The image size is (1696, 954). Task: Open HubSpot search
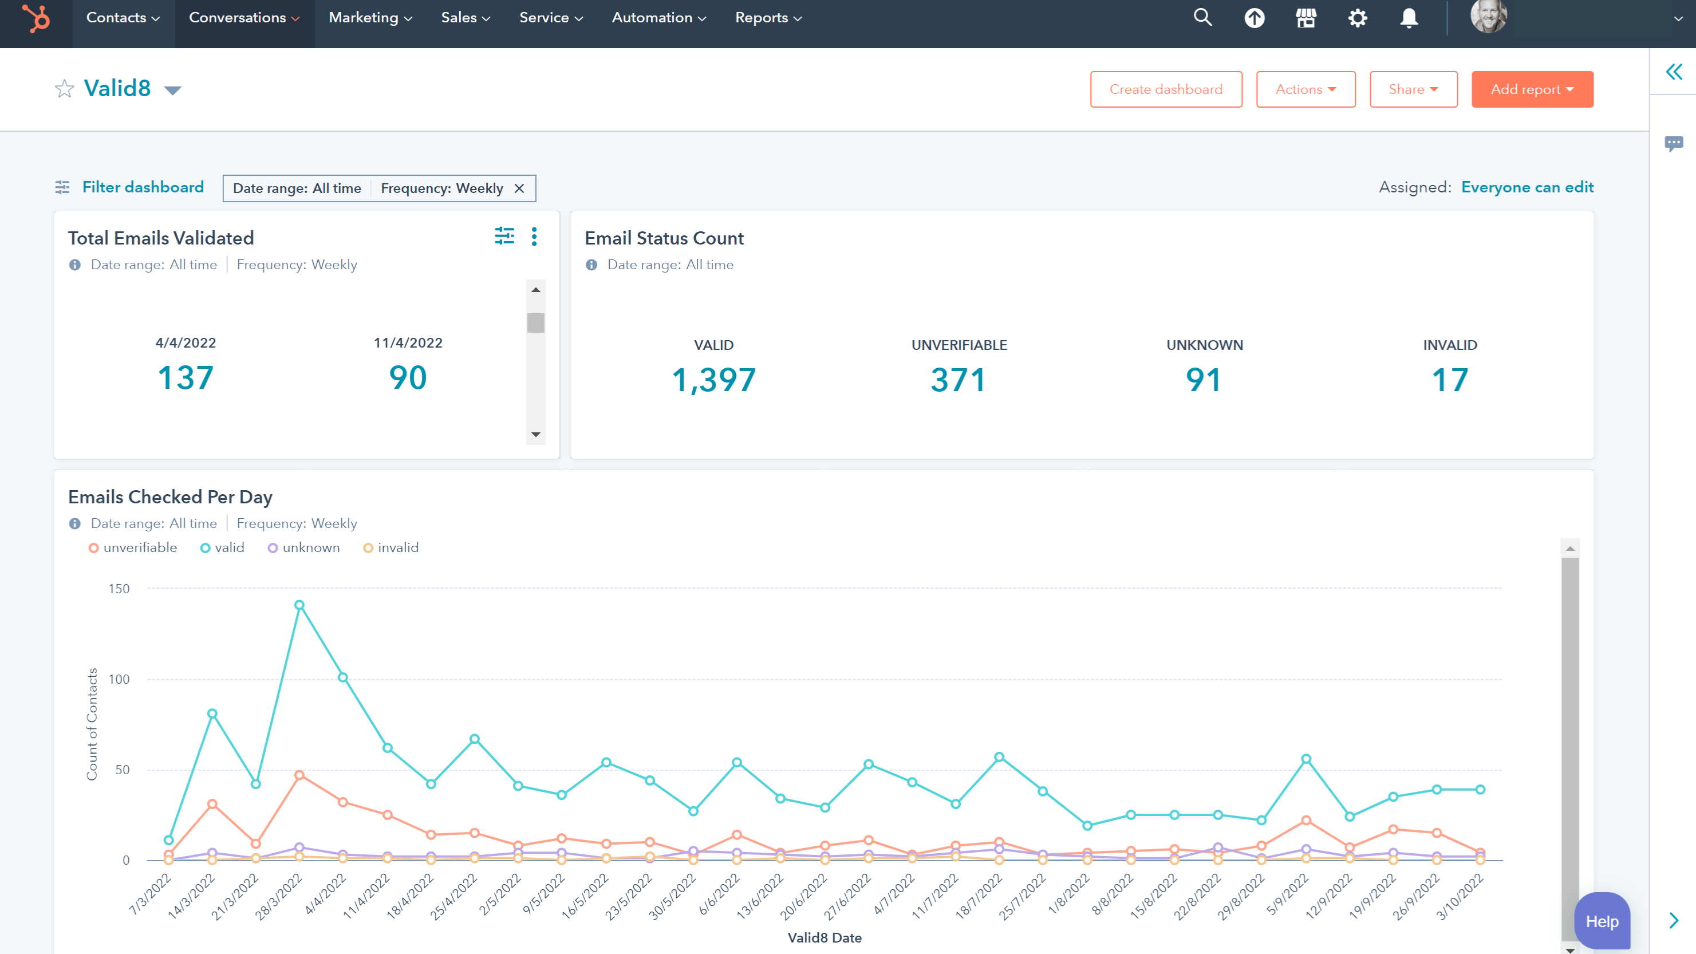point(1203,18)
